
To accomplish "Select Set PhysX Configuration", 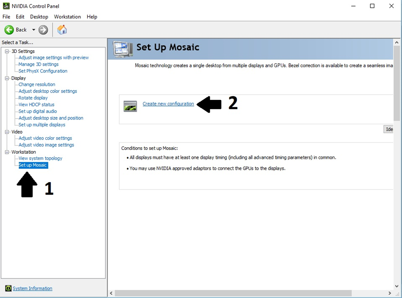I will click(43, 71).
